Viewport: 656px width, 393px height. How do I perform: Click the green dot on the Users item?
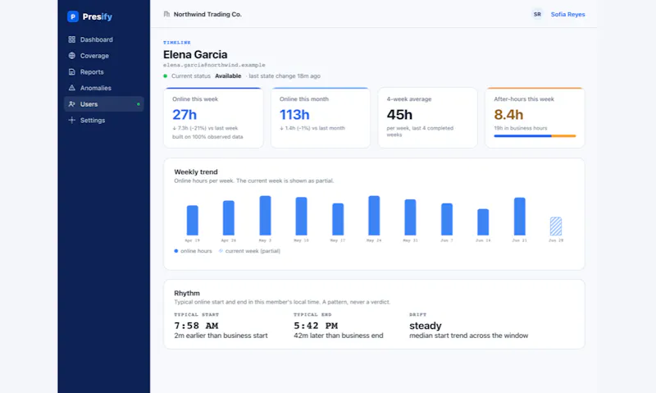pos(139,104)
